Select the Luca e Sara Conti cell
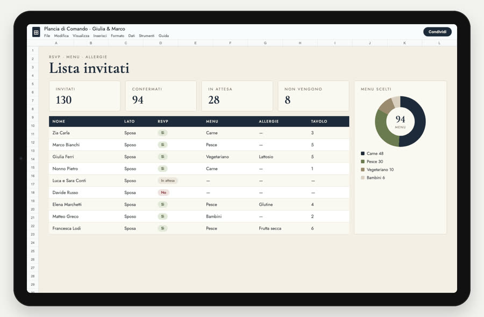This screenshot has height=317, width=484. 69,181
